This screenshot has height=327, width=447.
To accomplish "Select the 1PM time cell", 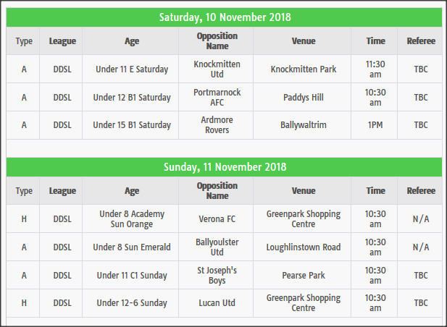I will pyautogui.click(x=375, y=125).
